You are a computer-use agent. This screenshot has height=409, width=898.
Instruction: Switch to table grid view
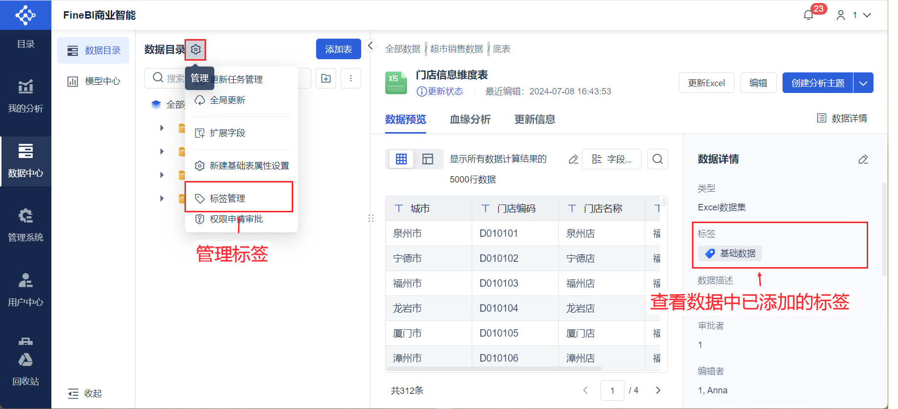[401, 159]
